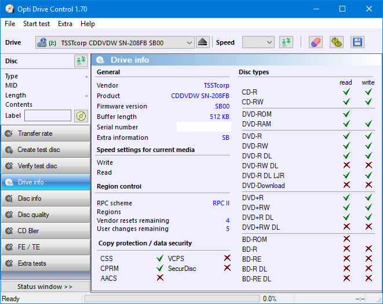Click the CD-R write green checkmark
The image size is (383, 304).
click(369, 92)
